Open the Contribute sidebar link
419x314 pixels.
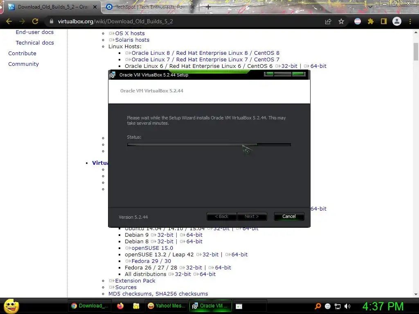tap(22, 54)
